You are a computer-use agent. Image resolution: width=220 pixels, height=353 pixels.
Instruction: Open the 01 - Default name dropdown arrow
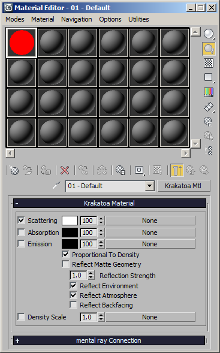149,186
